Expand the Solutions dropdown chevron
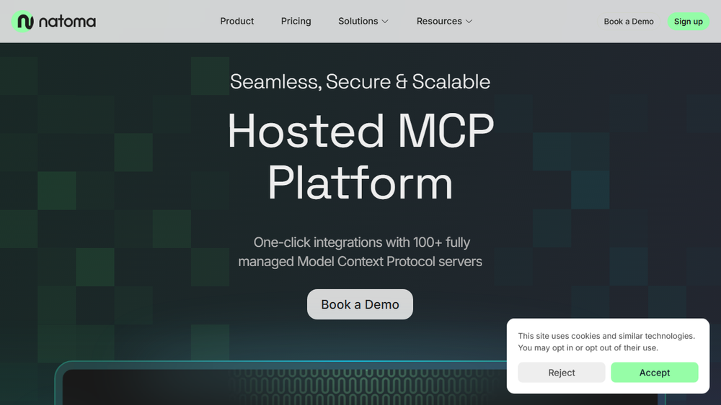 pos(385,22)
